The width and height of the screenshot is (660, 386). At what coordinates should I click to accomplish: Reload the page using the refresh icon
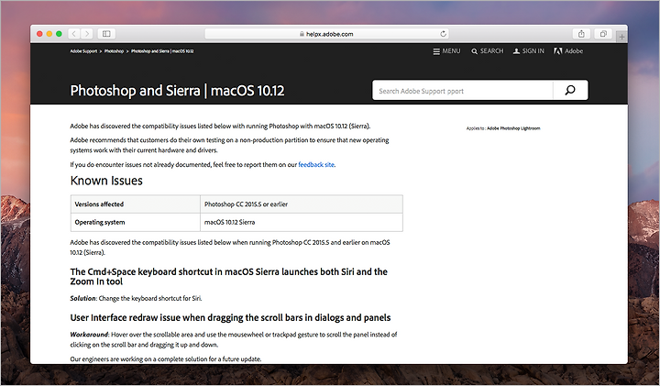(443, 34)
